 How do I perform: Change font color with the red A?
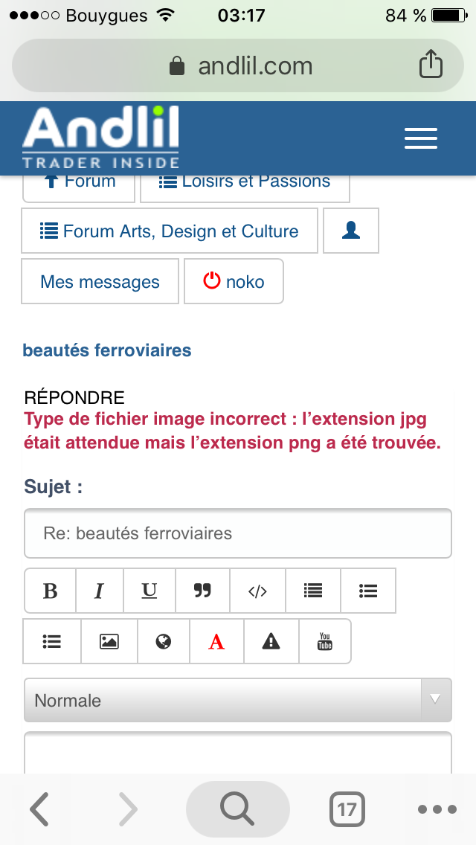[x=216, y=641]
